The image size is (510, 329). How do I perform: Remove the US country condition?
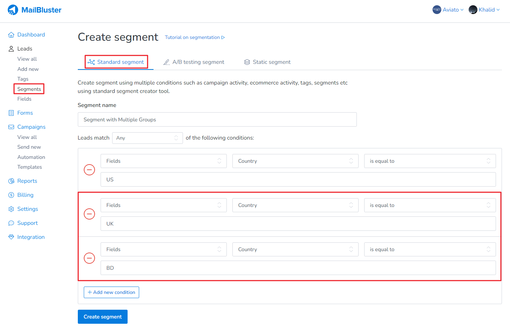tap(89, 170)
